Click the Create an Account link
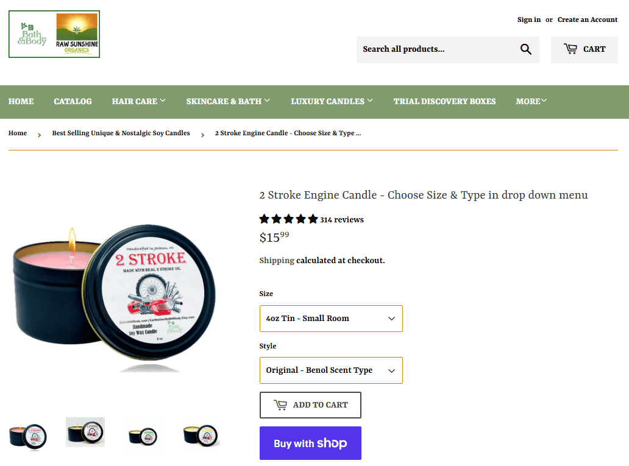The height and width of the screenshot is (466, 629). (588, 19)
